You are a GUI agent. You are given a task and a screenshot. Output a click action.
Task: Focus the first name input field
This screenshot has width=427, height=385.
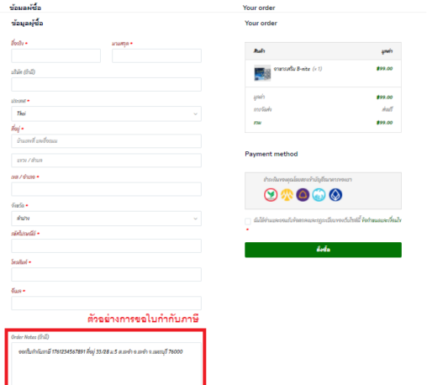click(55, 55)
